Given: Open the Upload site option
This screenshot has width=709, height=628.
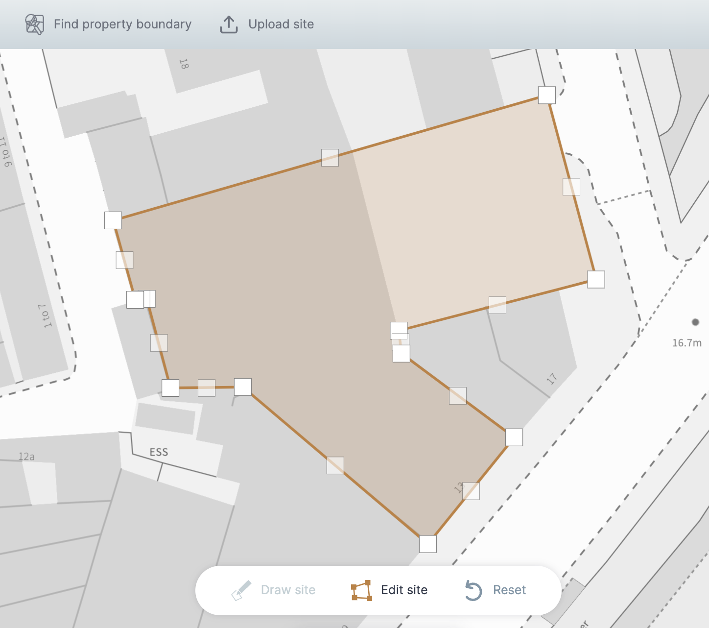Looking at the screenshot, I should pyautogui.click(x=281, y=24).
